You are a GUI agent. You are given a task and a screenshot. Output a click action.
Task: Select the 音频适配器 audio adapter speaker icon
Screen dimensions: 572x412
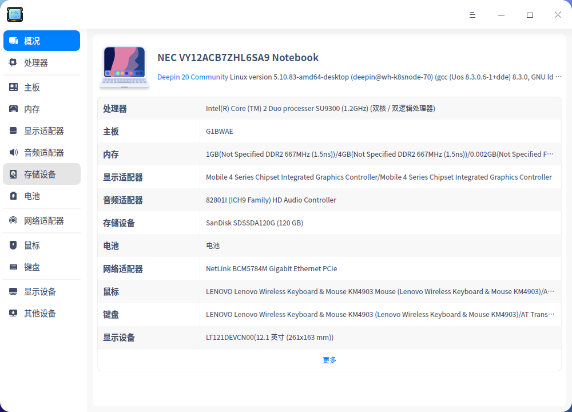[x=13, y=152]
